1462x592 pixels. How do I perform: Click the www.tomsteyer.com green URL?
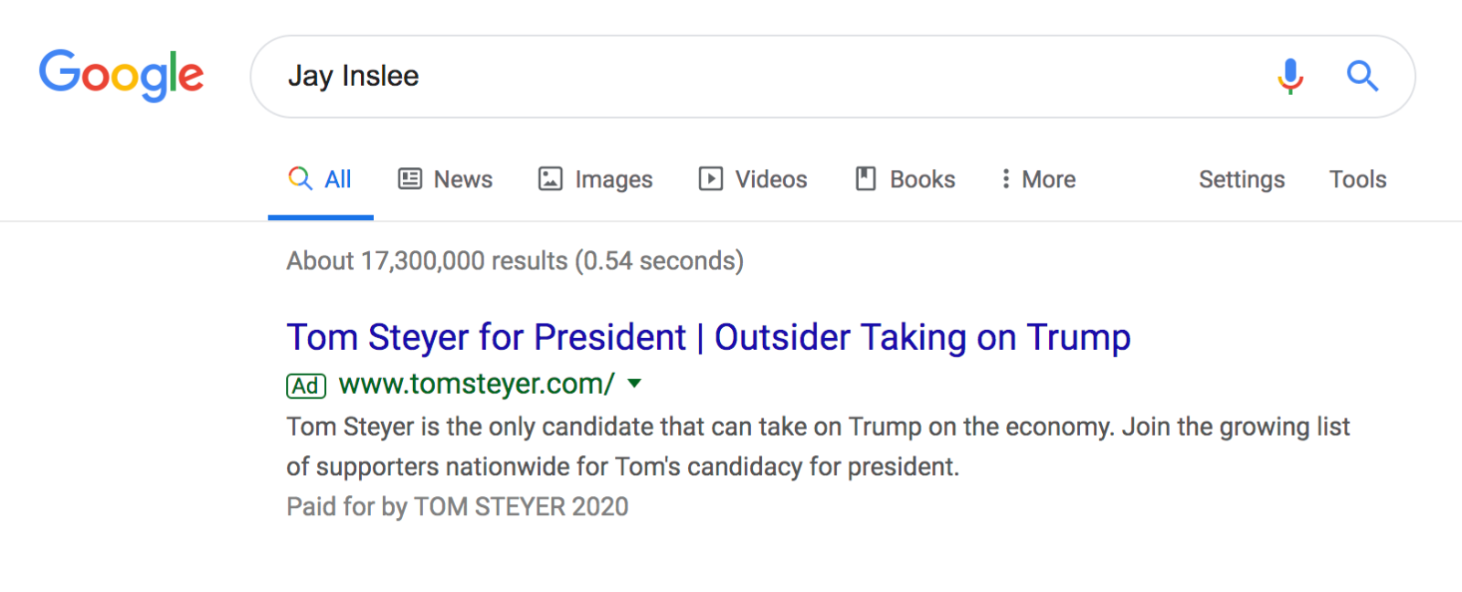476,385
